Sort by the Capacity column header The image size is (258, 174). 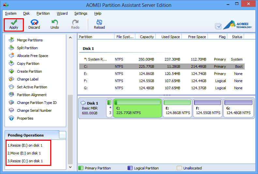click(x=147, y=37)
